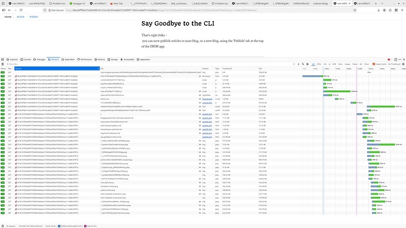This screenshot has height=228, width=406.
Task: Open the Publish page link
Action: click(x=34, y=16)
